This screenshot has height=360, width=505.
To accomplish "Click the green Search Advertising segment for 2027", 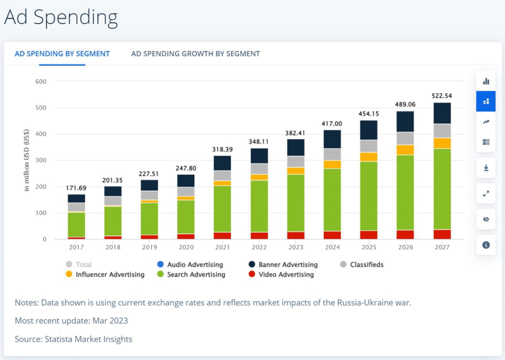I will click(x=442, y=189).
